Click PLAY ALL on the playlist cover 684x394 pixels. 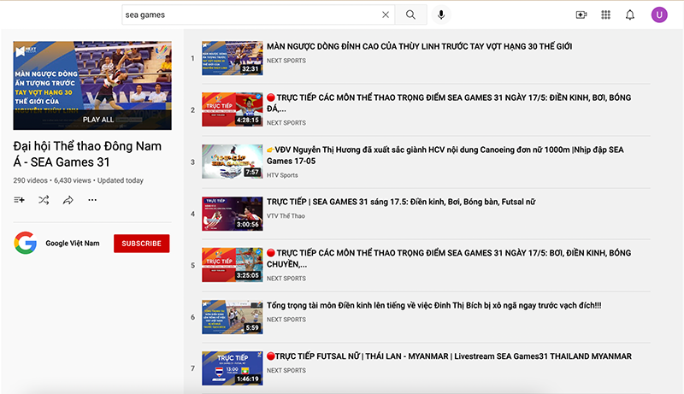point(98,120)
